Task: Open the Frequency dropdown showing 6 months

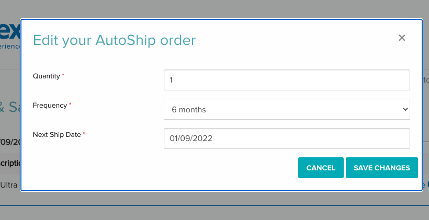Action: coord(287,109)
